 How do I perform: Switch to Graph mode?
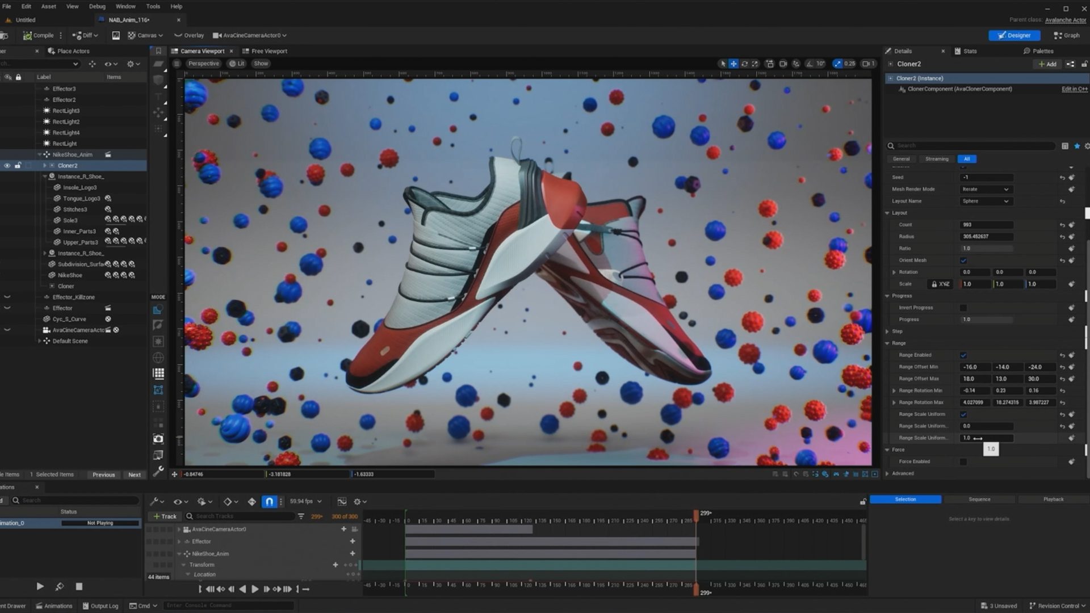1067,35
